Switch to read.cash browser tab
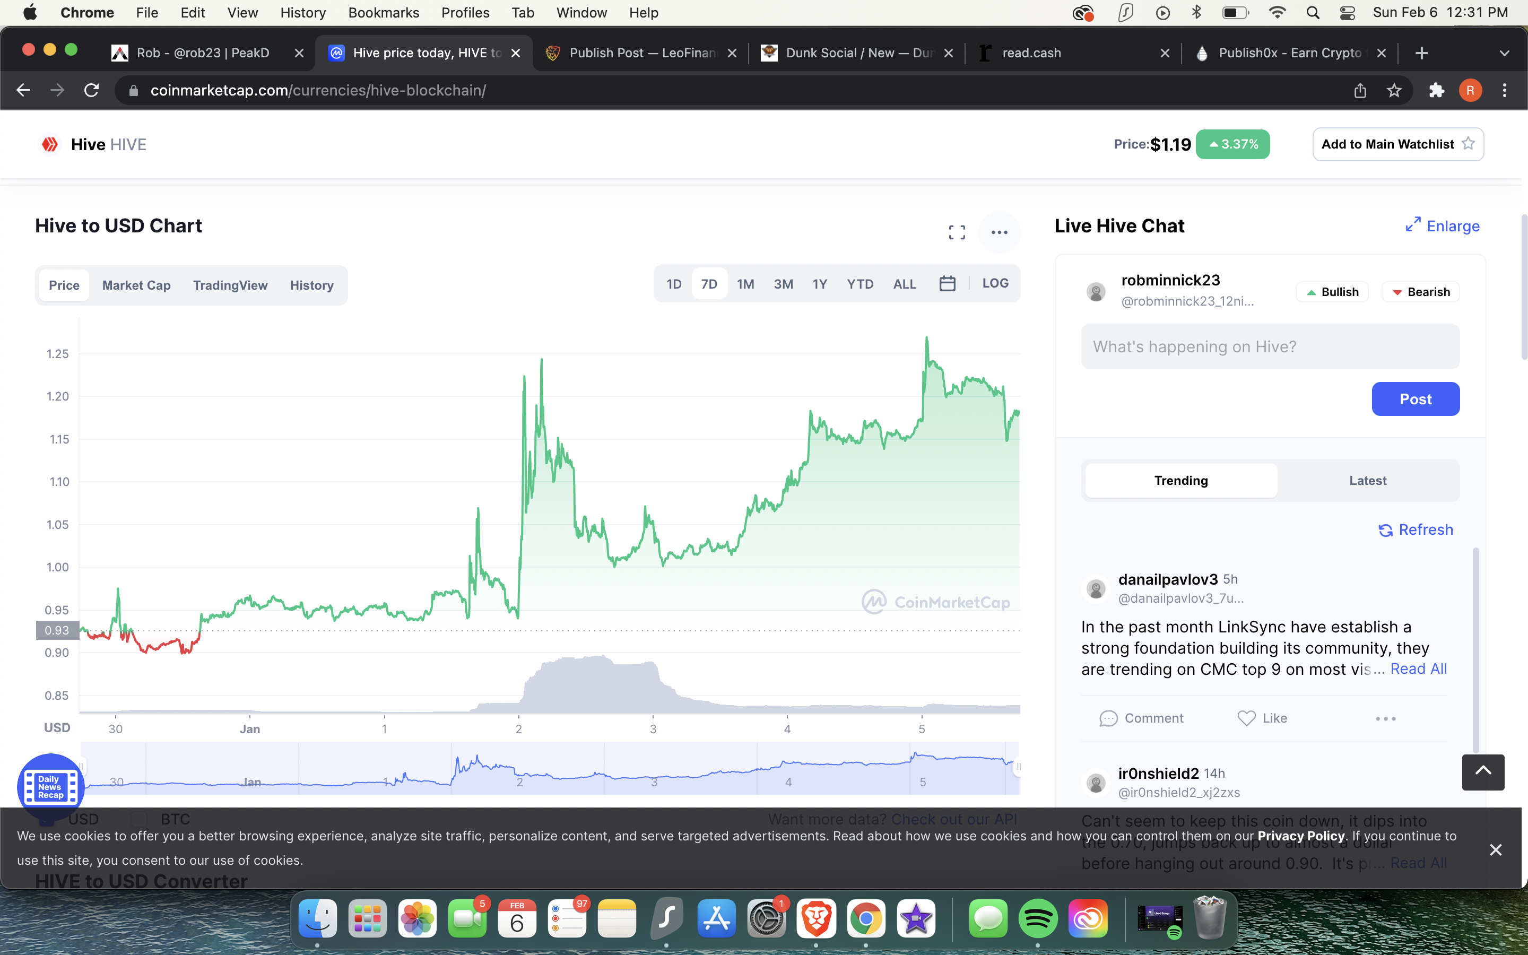The height and width of the screenshot is (955, 1528). tap(1072, 53)
